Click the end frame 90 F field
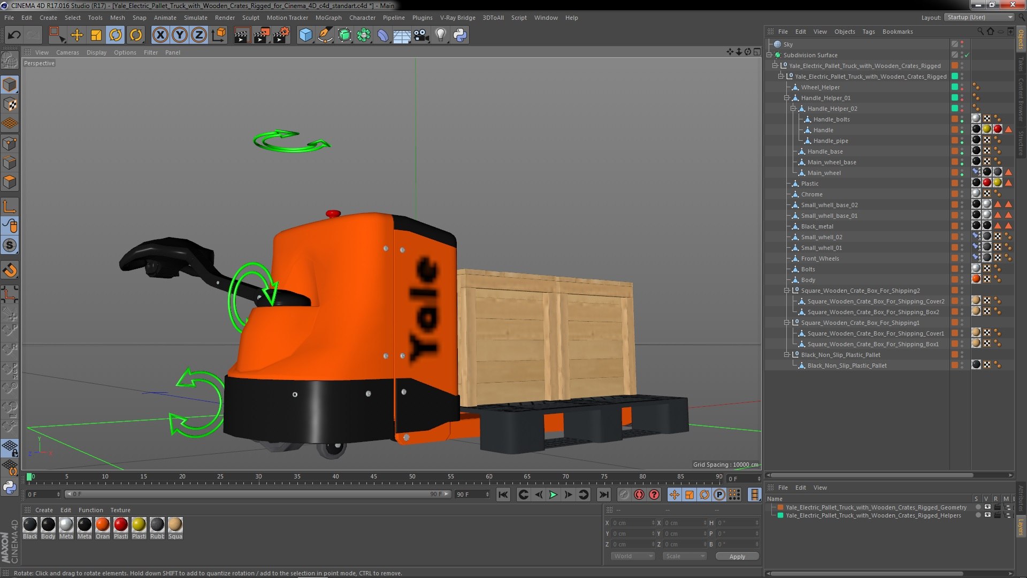The image size is (1027, 578). (x=472, y=495)
